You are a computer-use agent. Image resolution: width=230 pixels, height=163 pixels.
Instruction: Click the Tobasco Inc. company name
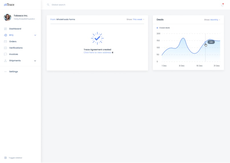click(21, 16)
